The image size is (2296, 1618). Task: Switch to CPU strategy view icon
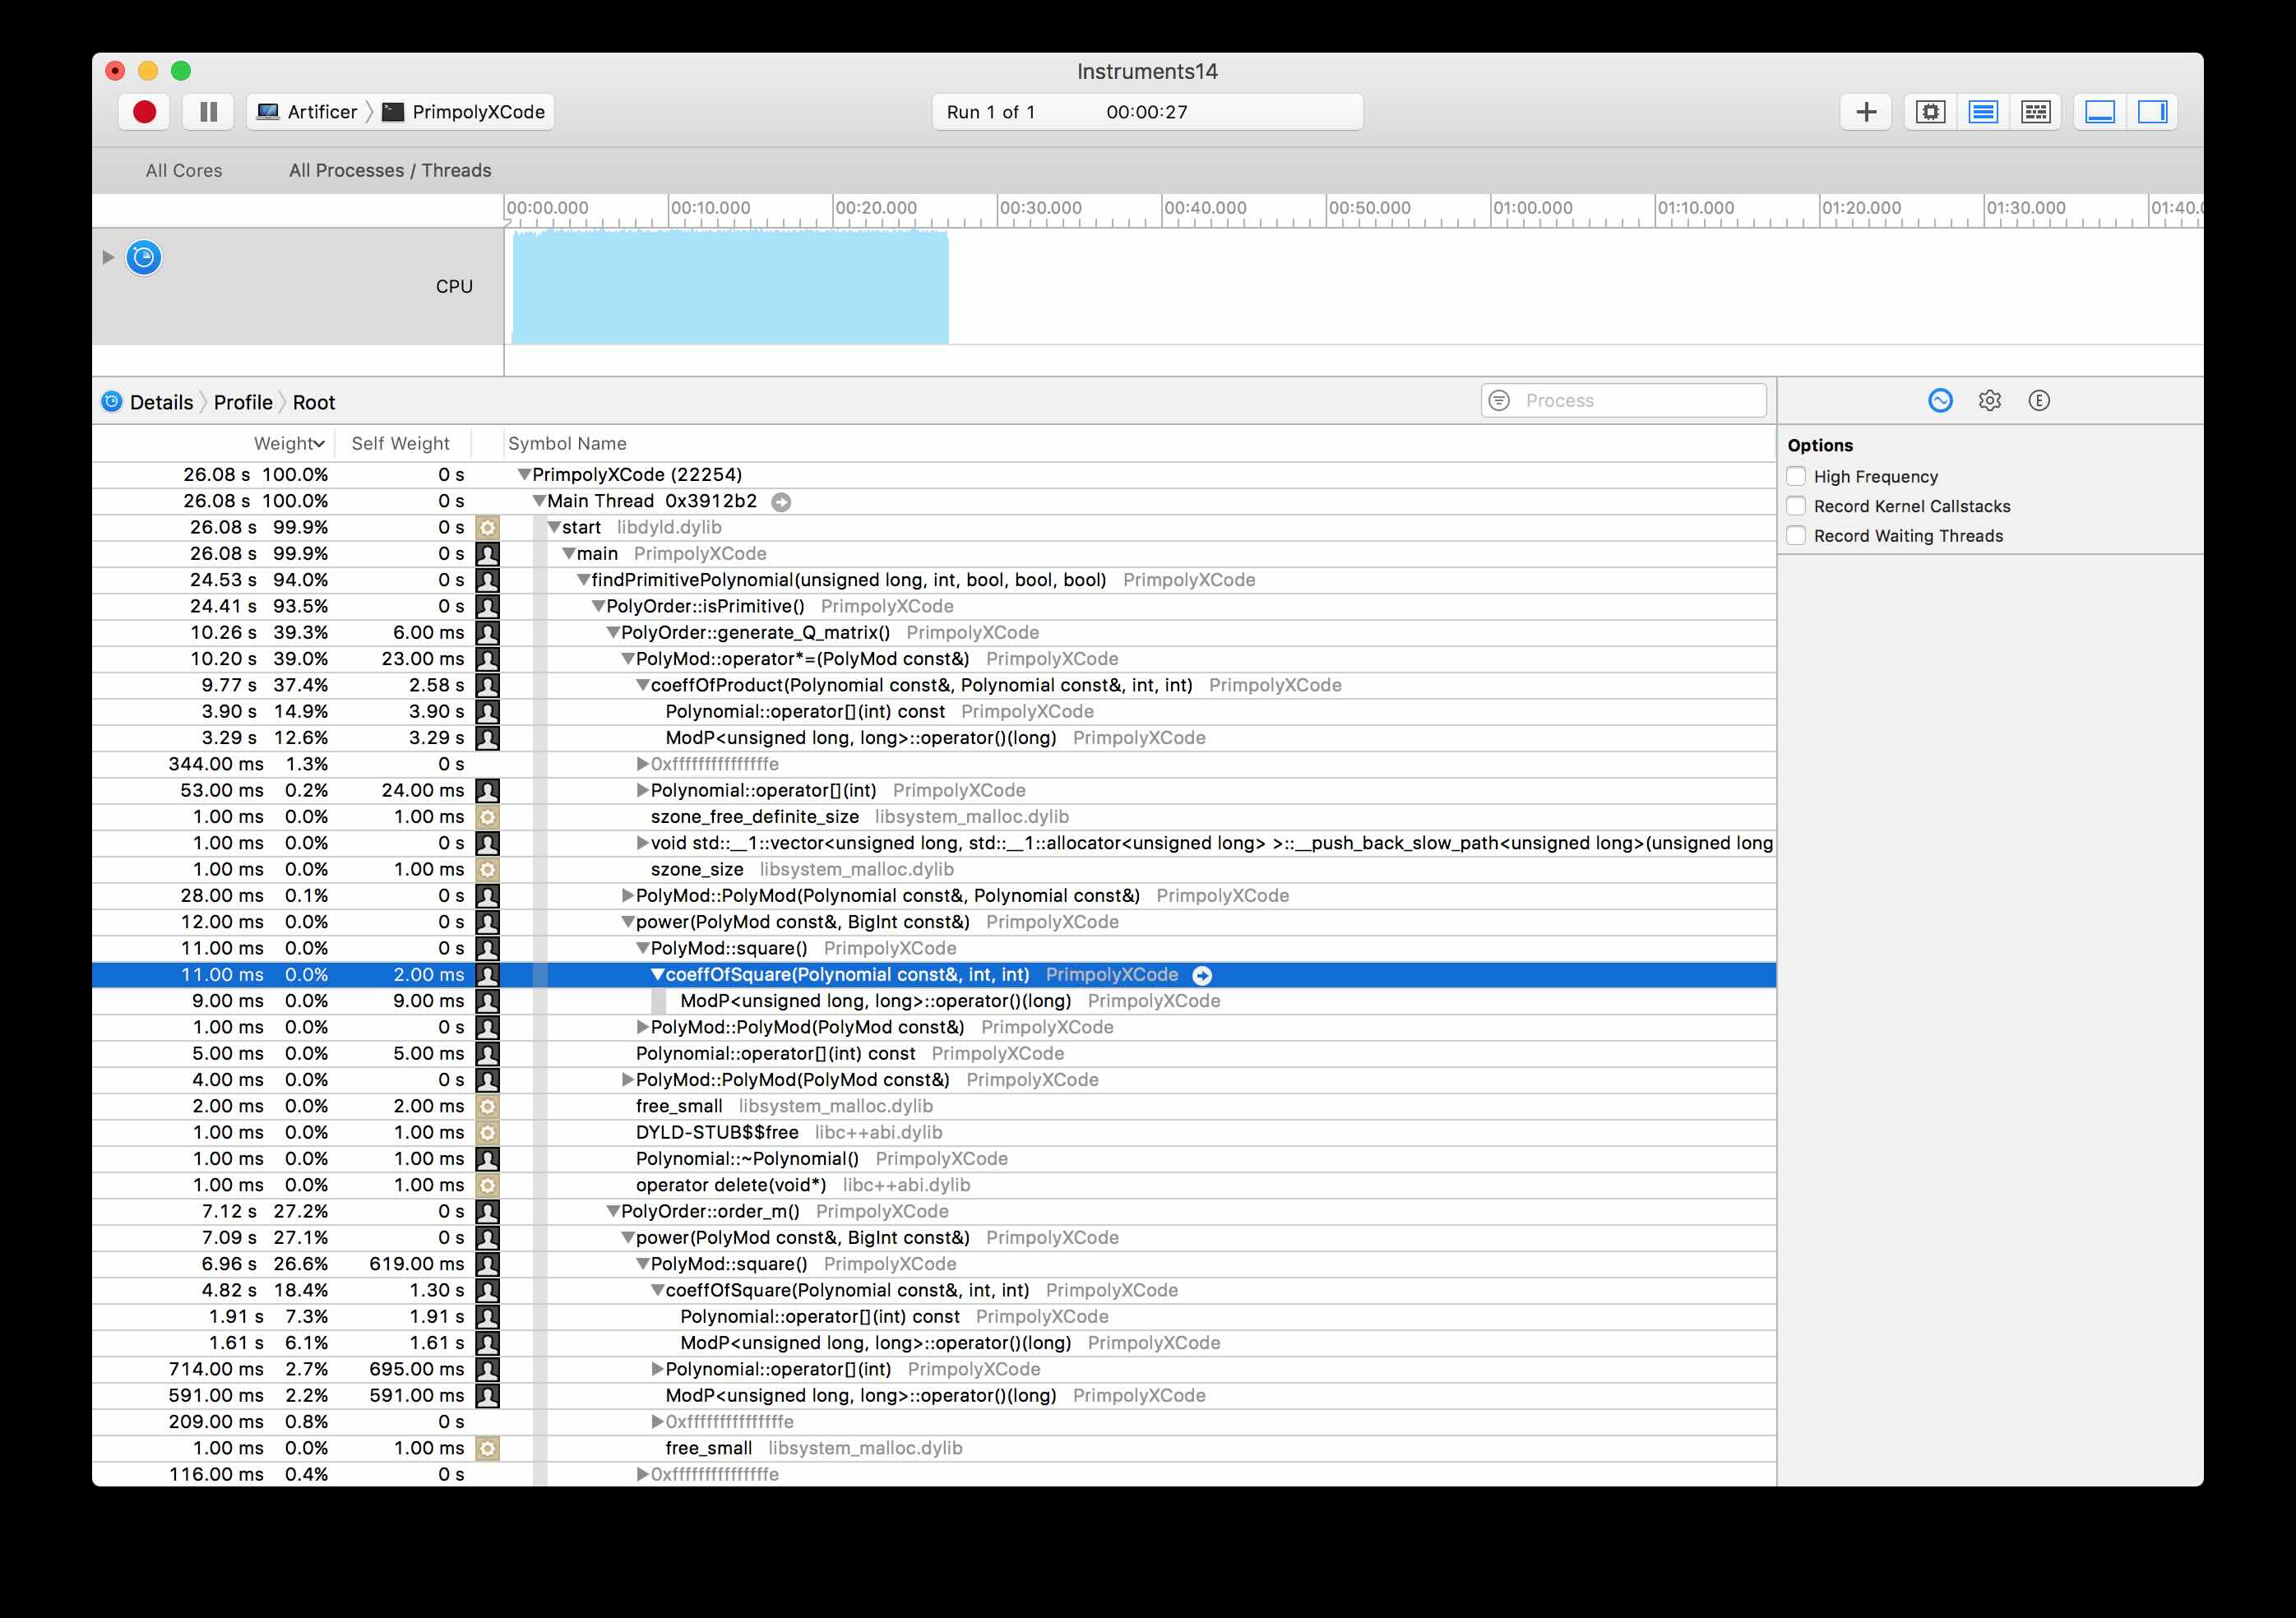(1930, 112)
